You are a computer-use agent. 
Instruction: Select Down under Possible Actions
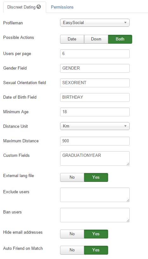[96, 39]
